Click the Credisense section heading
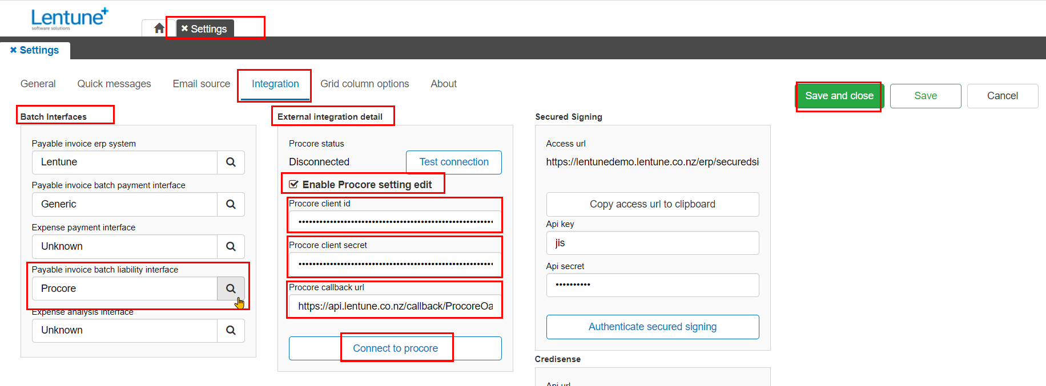Image resolution: width=1046 pixels, height=386 pixels. coord(558,359)
